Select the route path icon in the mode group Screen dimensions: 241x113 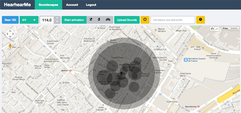pos(99,19)
